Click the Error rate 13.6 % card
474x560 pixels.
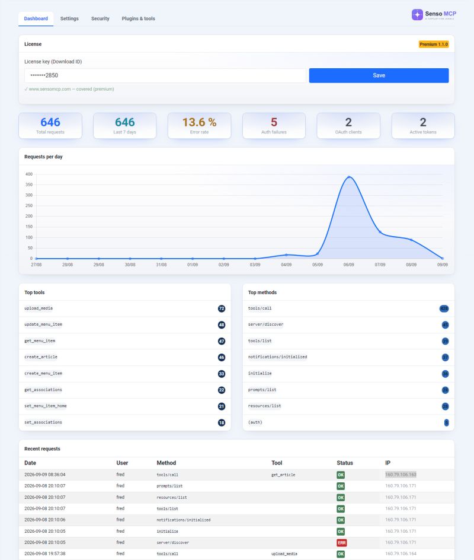(x=199, y=126)
